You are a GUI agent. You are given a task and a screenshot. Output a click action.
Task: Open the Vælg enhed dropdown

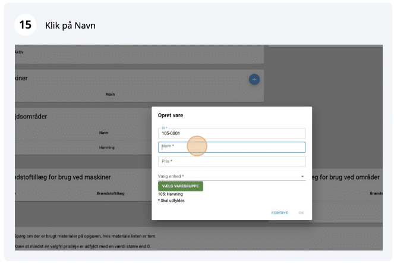coord(229,176)
